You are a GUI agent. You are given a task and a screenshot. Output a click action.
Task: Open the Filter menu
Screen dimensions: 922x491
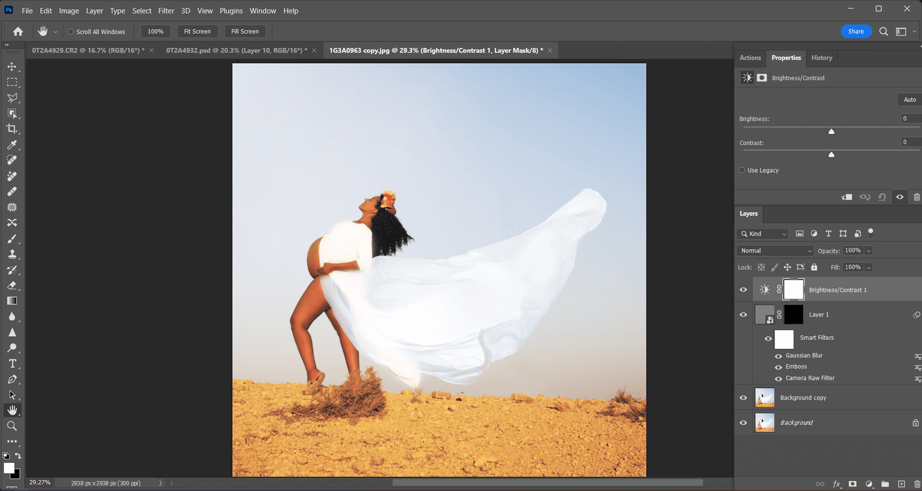pos(166,11)
